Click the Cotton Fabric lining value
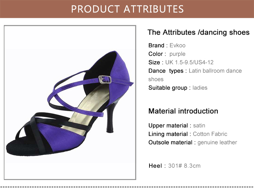The width and height of the screenshot is (254, 193). coord(210,134)
